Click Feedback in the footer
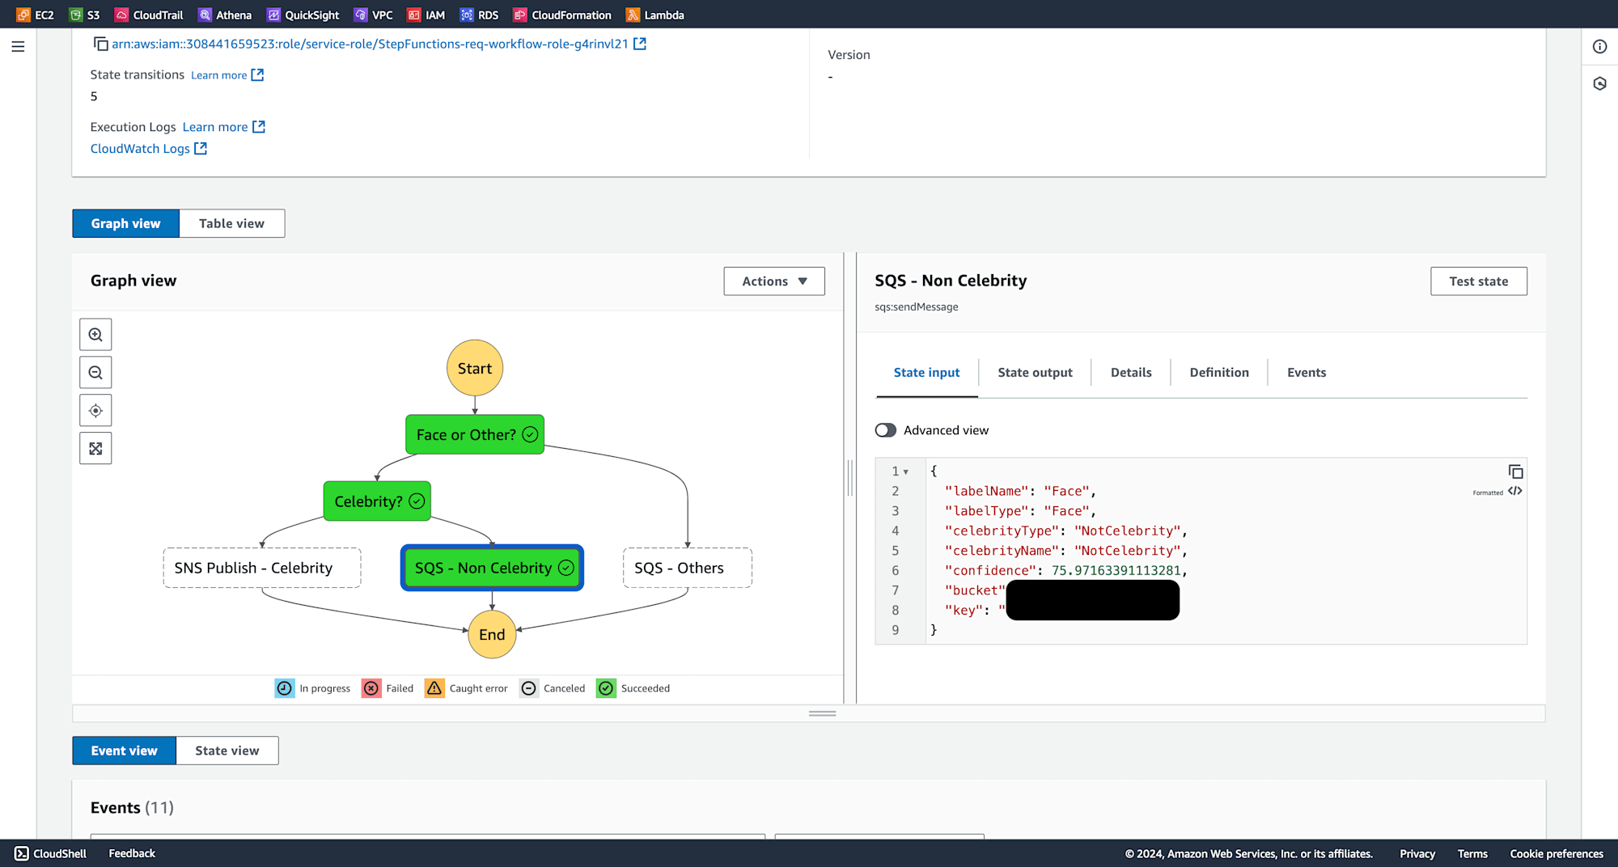1618x867 pixels. (x=132, y=853)
